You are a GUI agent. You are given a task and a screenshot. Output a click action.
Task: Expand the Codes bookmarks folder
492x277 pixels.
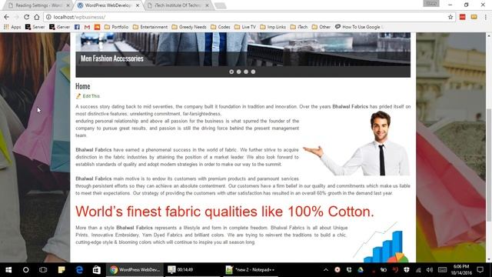(x=221, y=27)
